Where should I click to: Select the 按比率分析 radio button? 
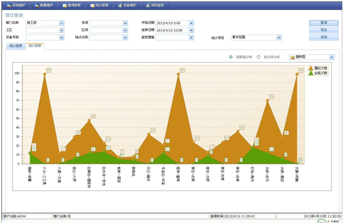click(259, 57)
